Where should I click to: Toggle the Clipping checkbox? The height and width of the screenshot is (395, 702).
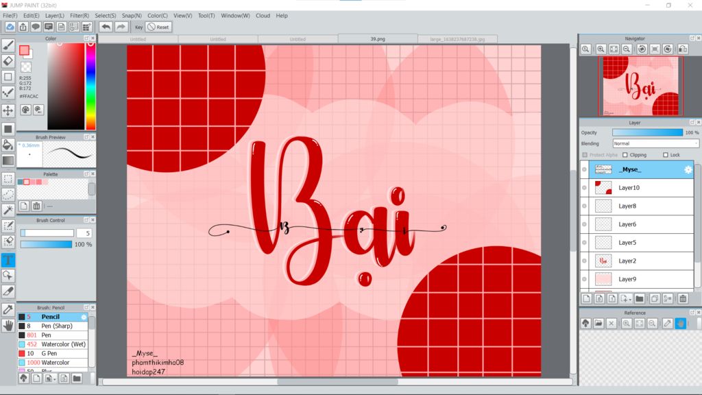(x=625, y=155)
